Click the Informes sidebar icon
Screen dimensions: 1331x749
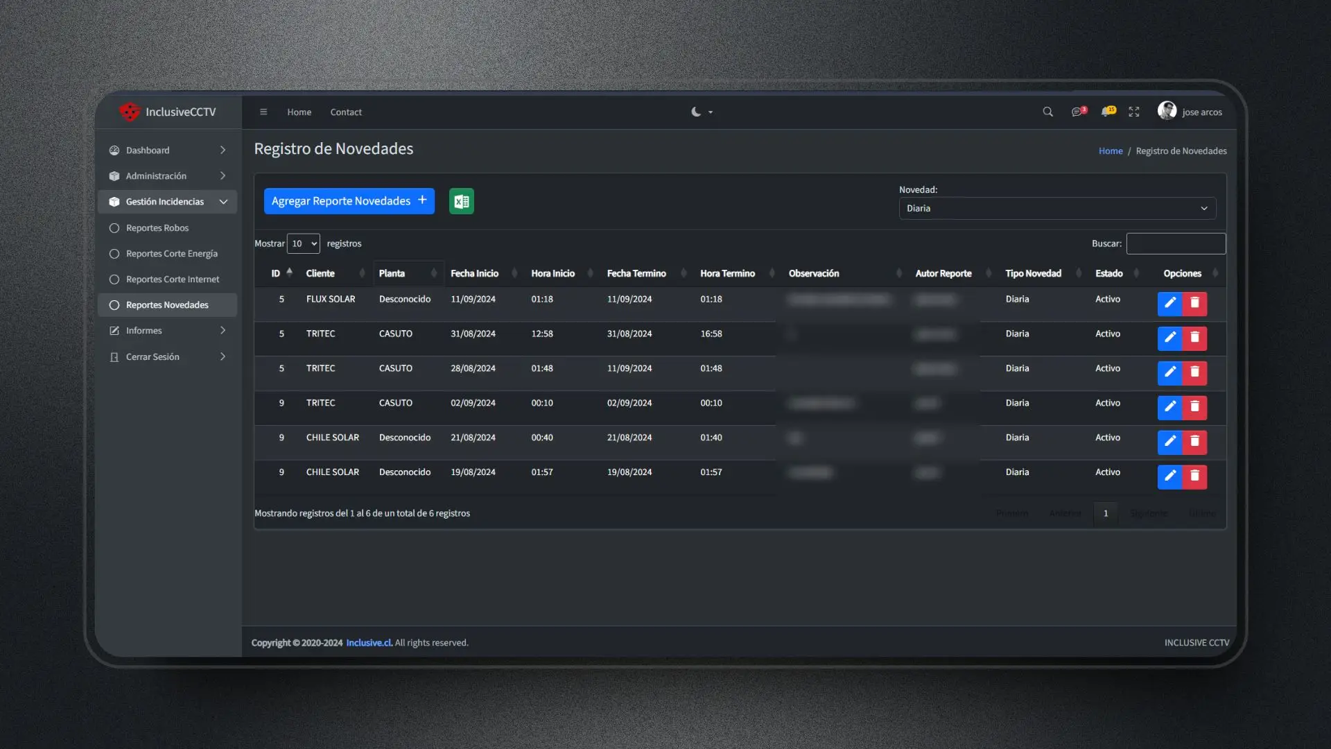pos(114,331)
